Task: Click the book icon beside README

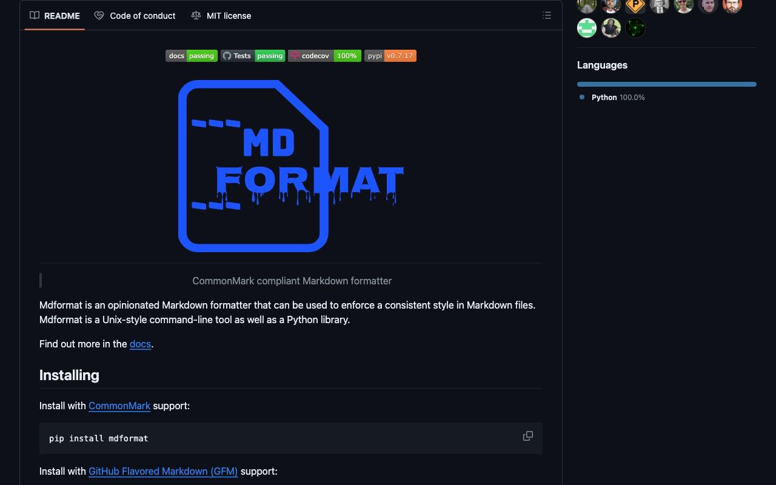Action: (x=35, y=16)
